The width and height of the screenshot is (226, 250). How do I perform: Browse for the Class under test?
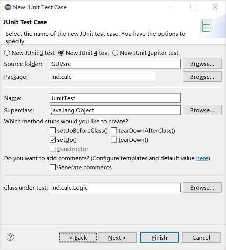[x=202, y=187]
